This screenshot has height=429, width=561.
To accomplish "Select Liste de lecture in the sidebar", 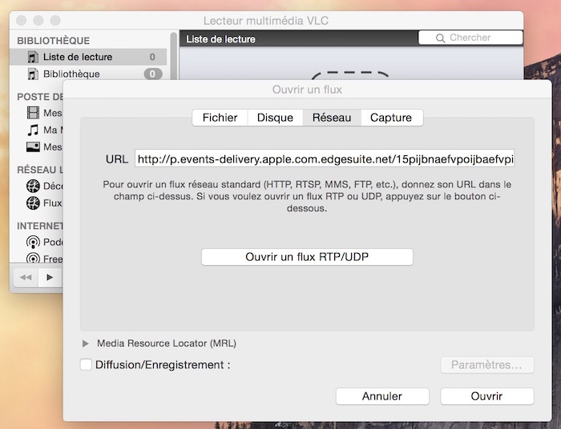I will (88, 57).
